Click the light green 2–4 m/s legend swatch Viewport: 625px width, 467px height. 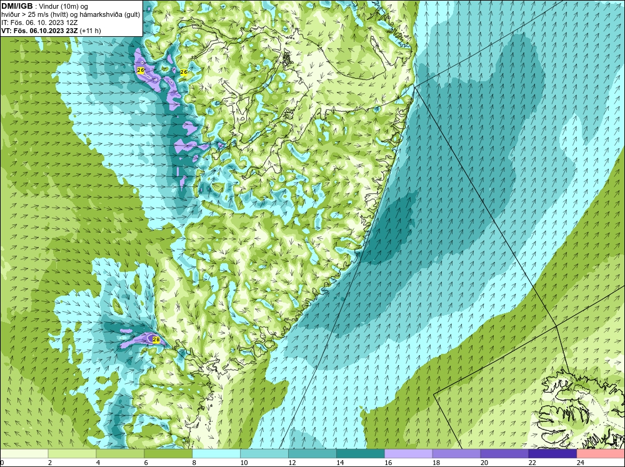72,454
